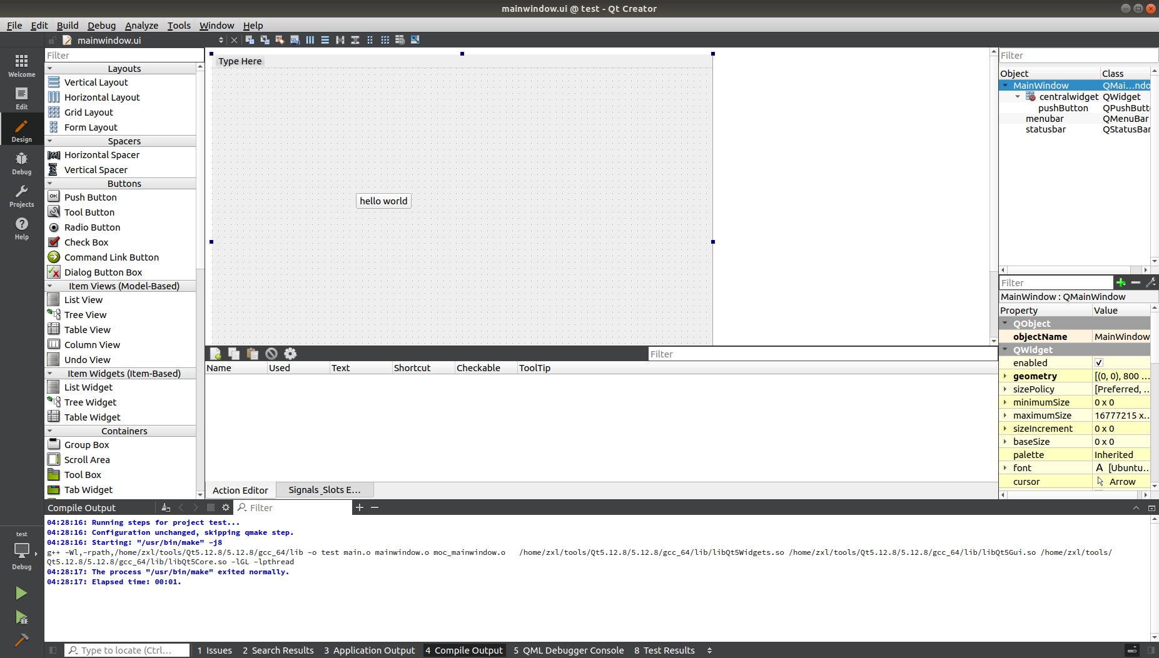Click the Run button in the sidebar

click(x=21, y=592)
